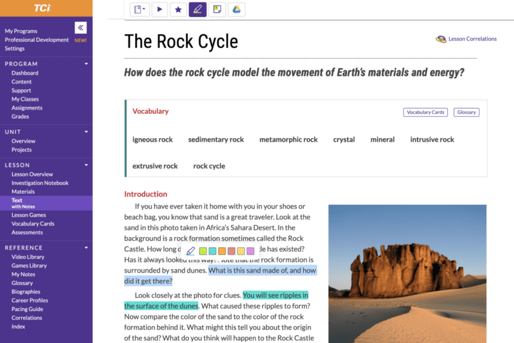Collapse the REFERENCE section arrow

(x=86, y=248)
